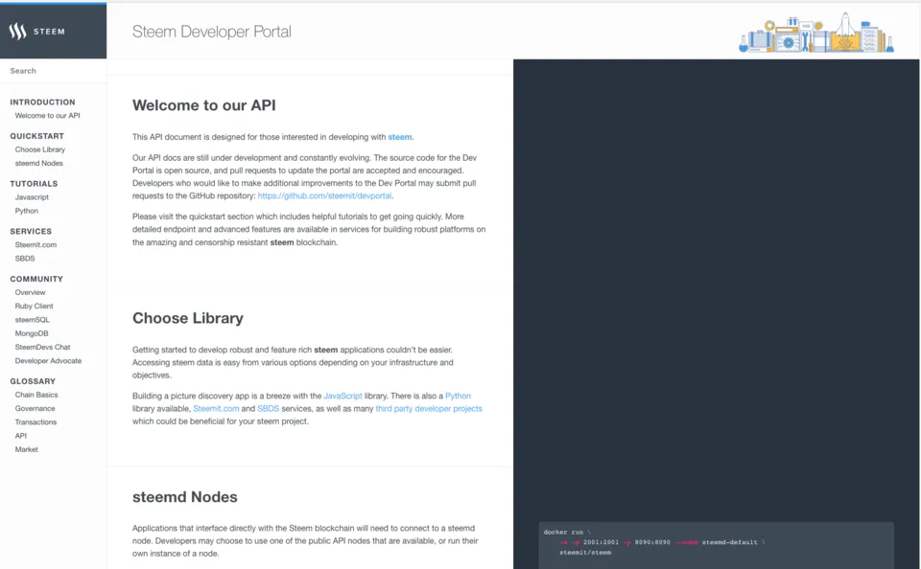Open the Ruby Client sidebar link

tap(35, 307)
